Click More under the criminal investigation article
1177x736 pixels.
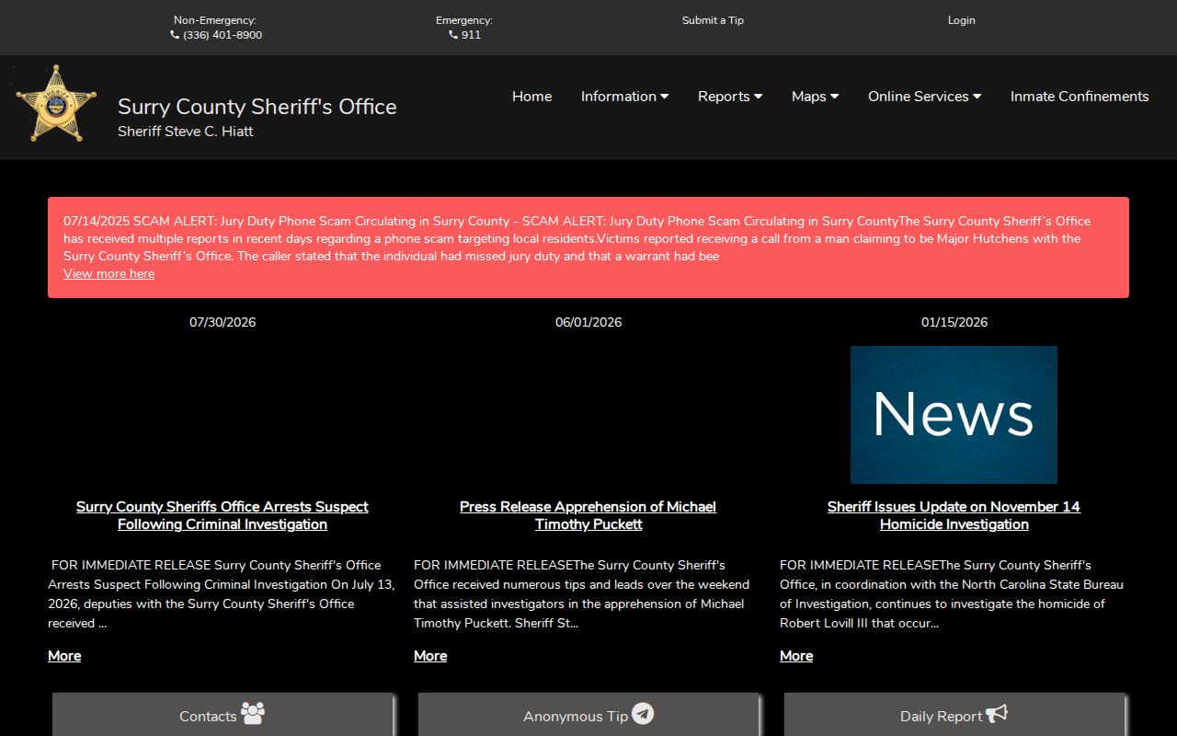tap(64, 656)
